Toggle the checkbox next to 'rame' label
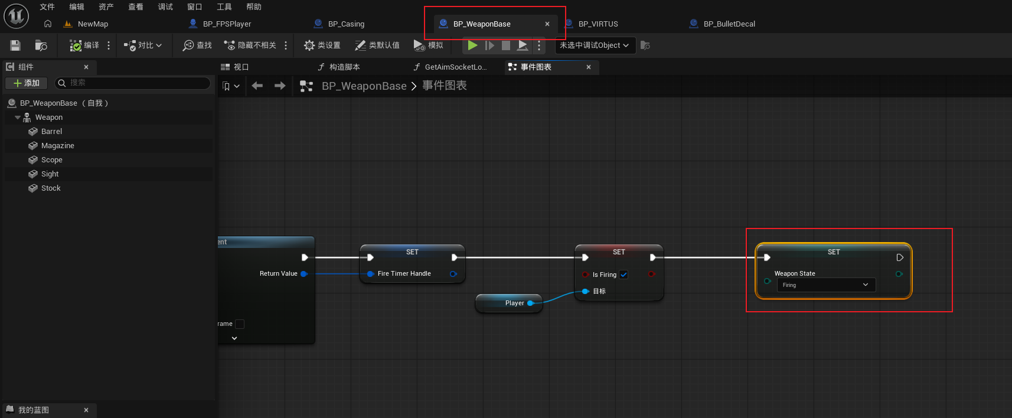The width and height of the screenshot is (1012, 418). tap(240, 324)
